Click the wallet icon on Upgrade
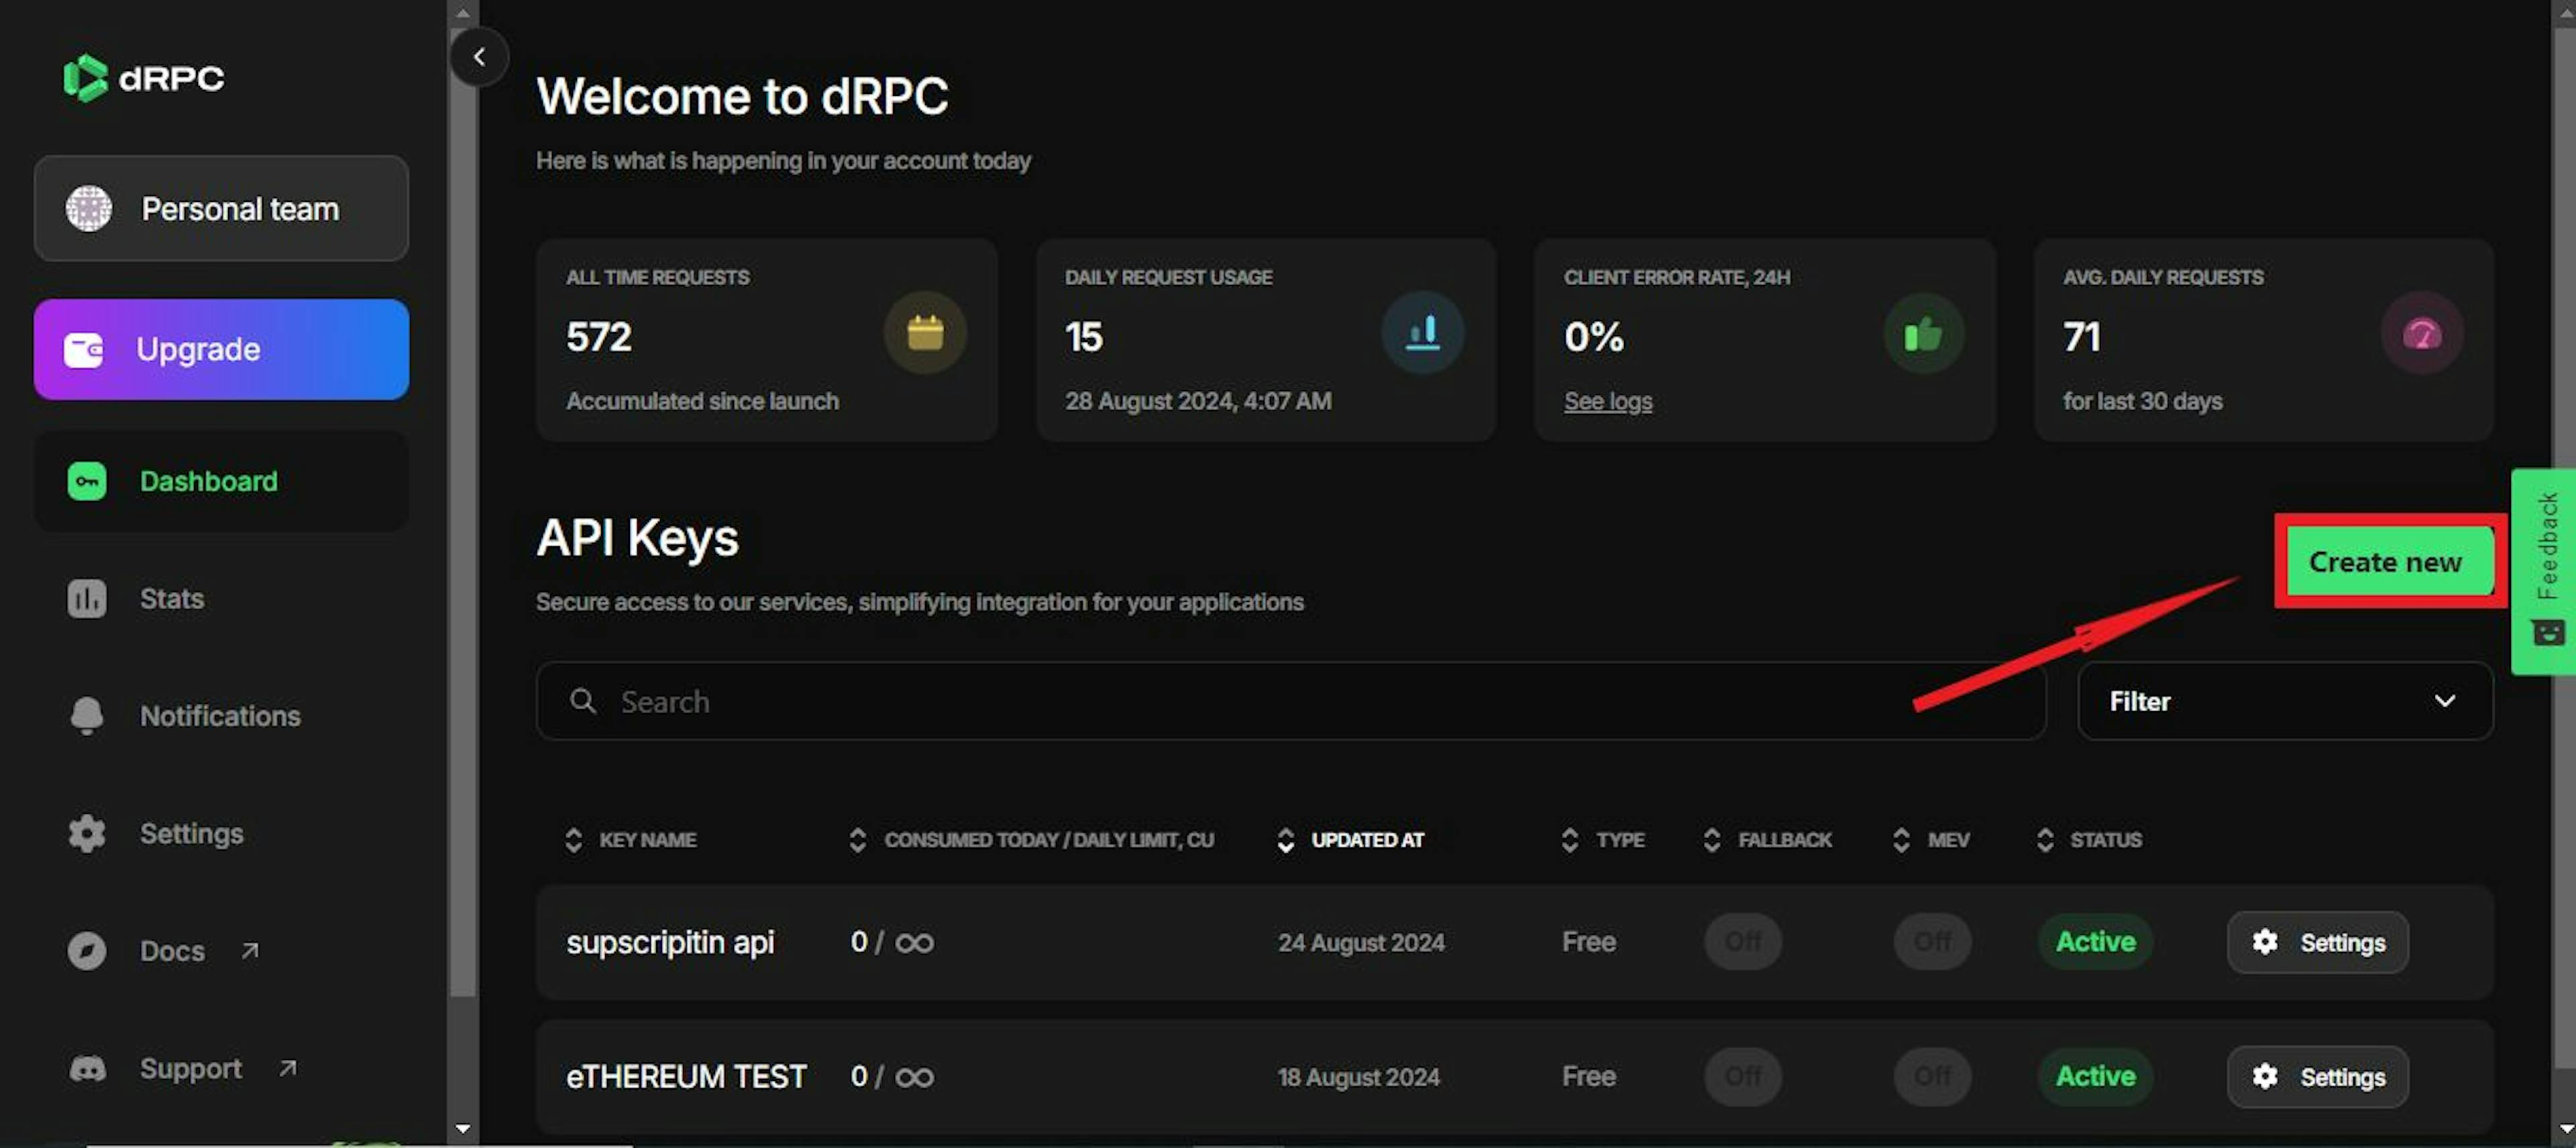The width and height of the screenshot is (2576, 1148). click(x=83, y=350)
